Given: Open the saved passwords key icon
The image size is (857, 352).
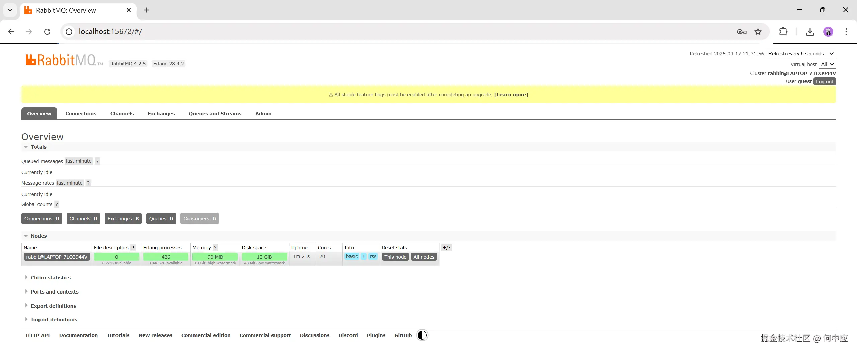Looking at the screenshot, I should pos(742,32).
